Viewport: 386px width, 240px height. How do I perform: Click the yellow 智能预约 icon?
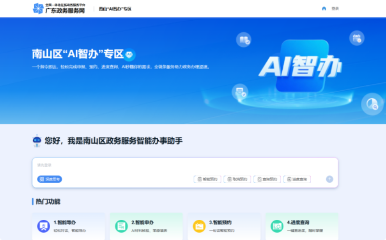(x=199, y=226)
